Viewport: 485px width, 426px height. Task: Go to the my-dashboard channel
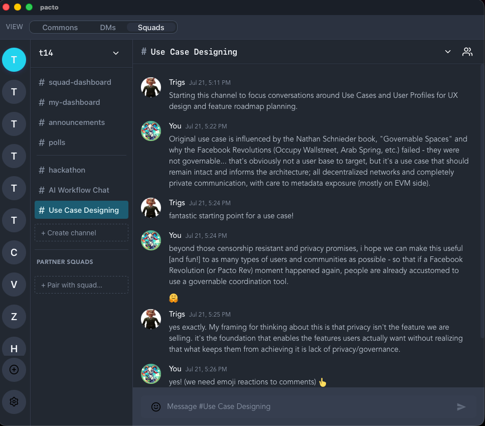[81, 102]
